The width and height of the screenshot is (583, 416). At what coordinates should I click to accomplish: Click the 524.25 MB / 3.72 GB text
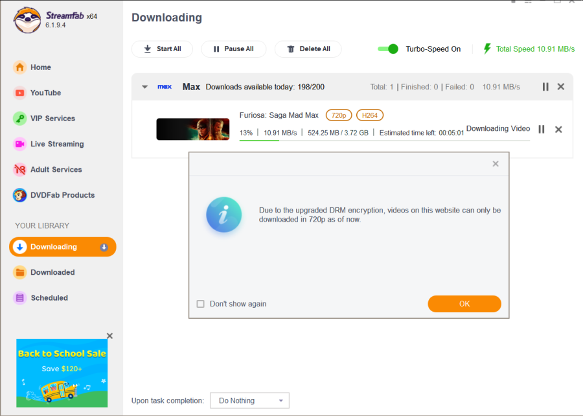(x=338, y=133)
